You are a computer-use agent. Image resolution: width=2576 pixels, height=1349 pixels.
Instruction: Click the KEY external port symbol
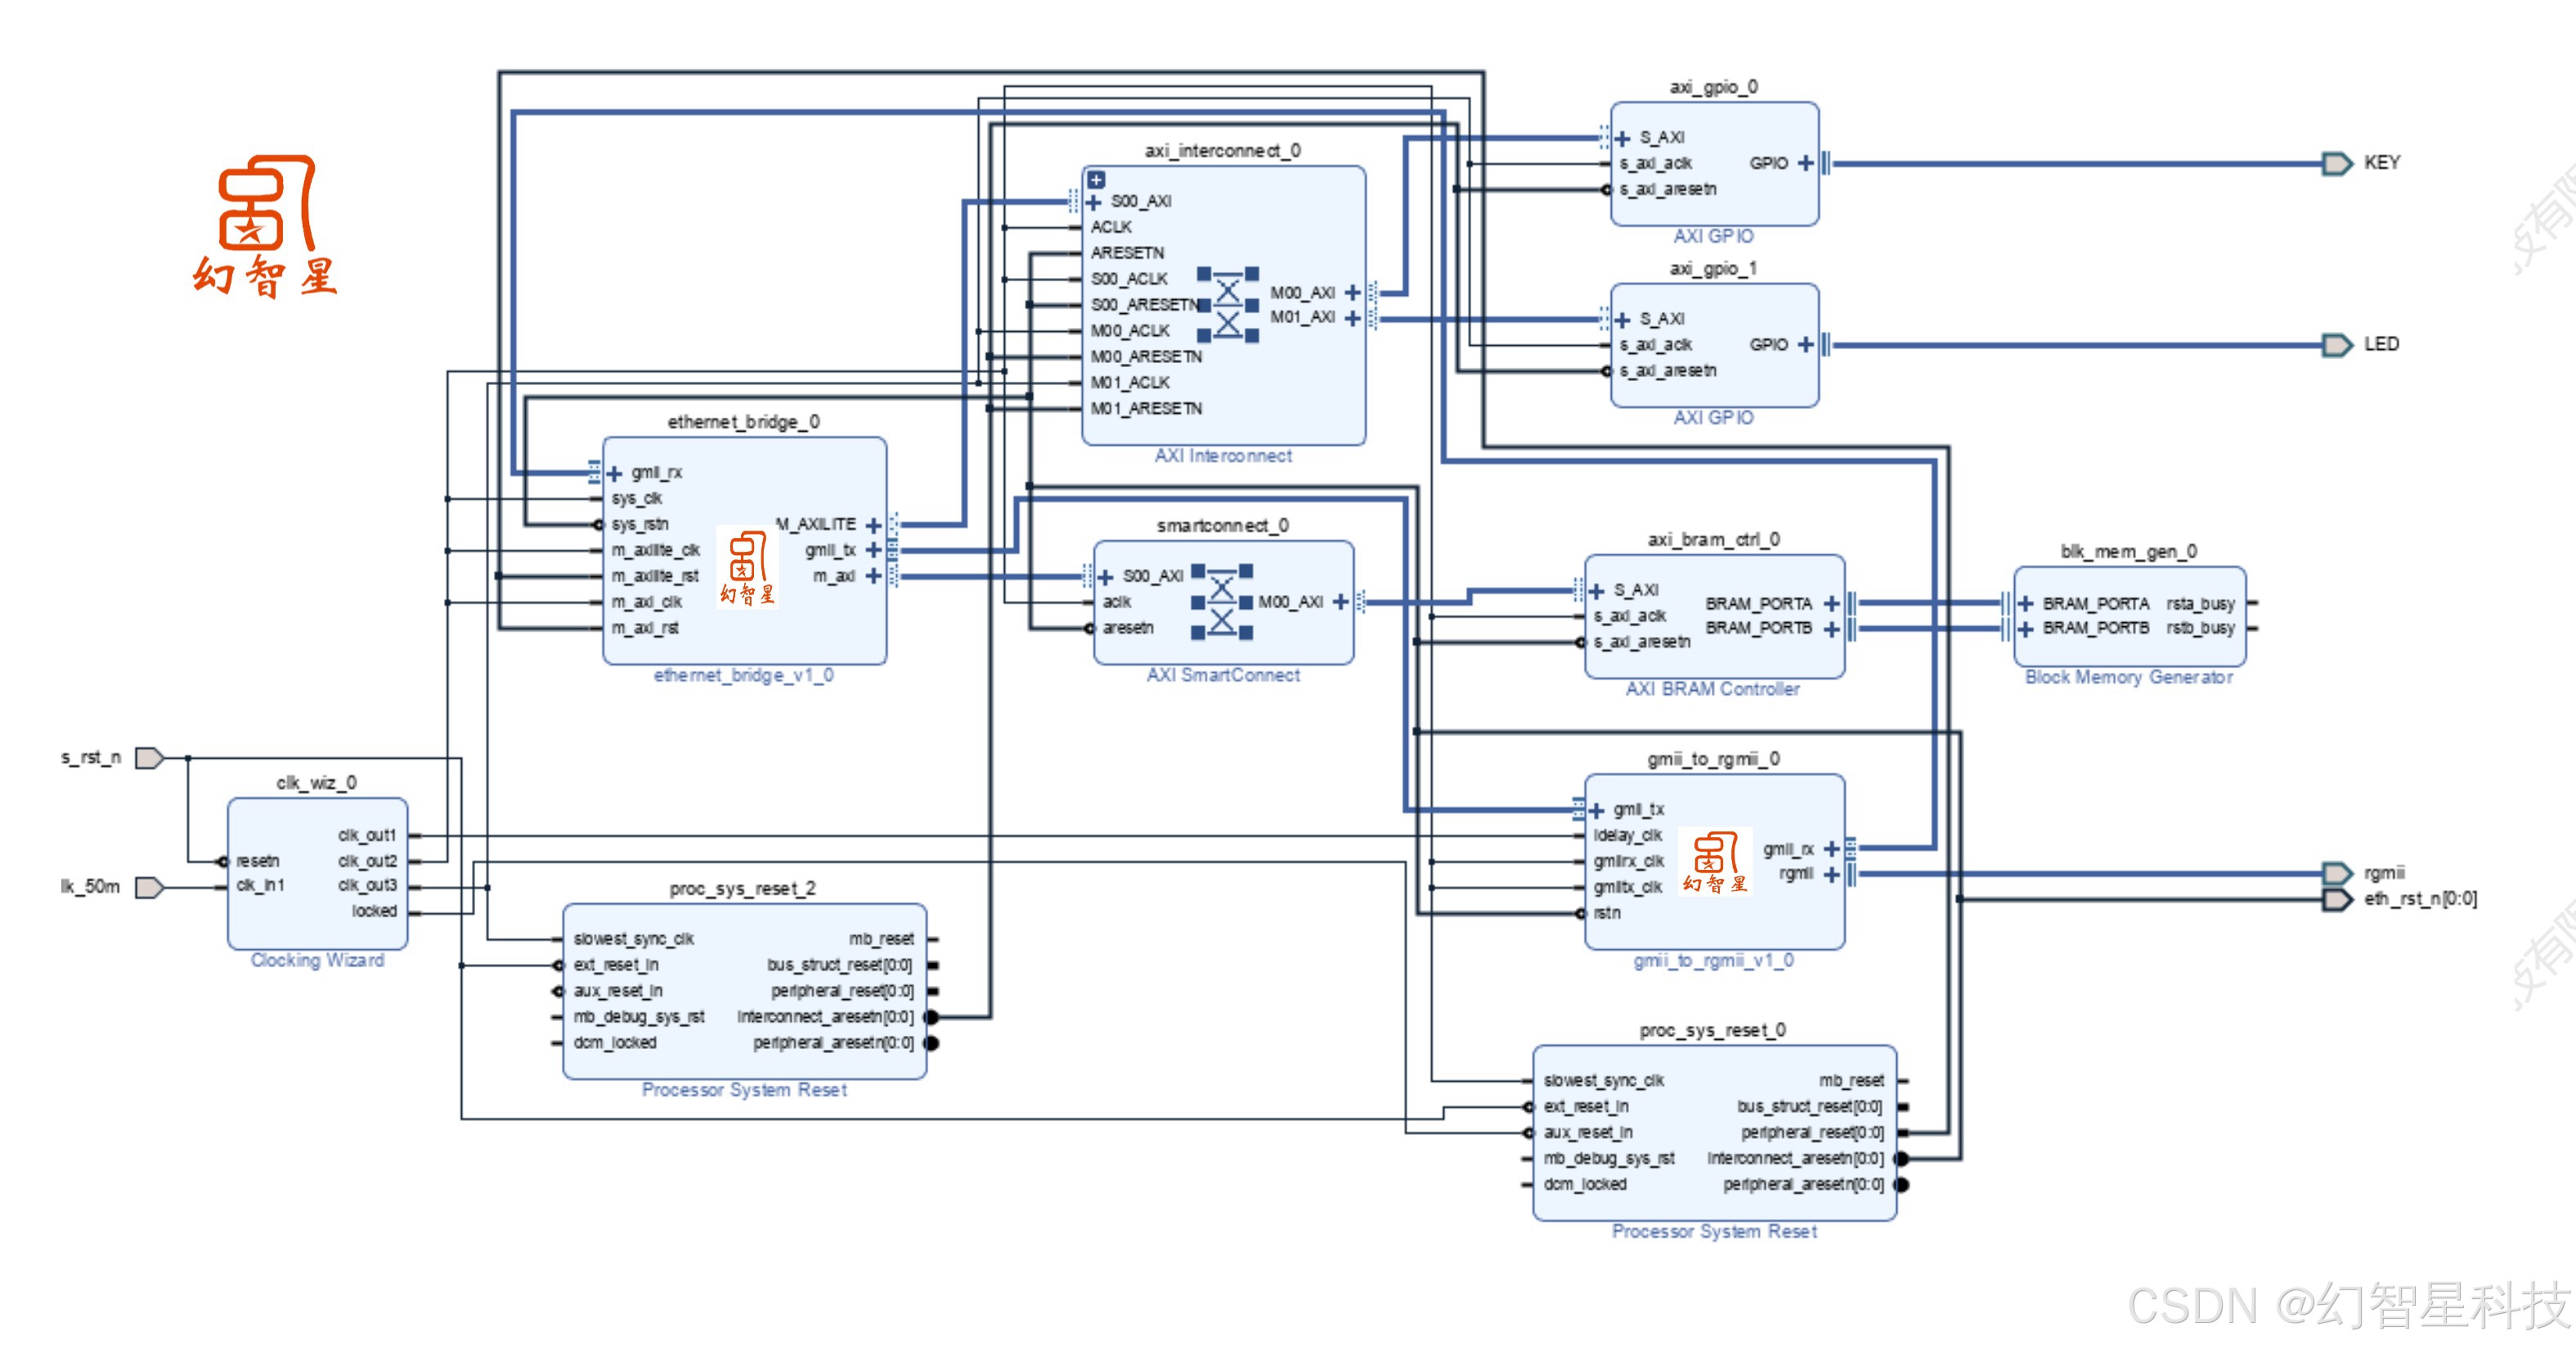pyautogui.click(x=2336, y=163)
